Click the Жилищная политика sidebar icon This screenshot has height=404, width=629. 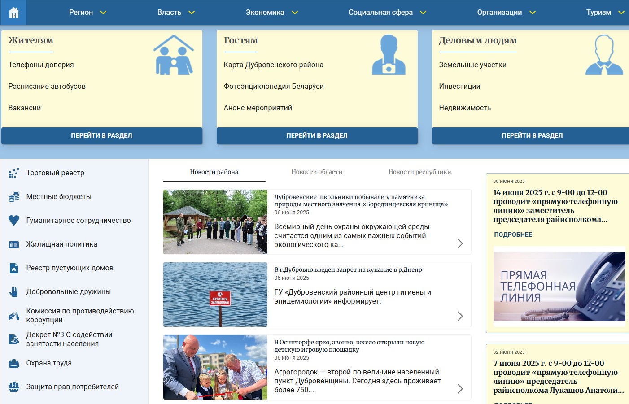(x=14, y=244)
